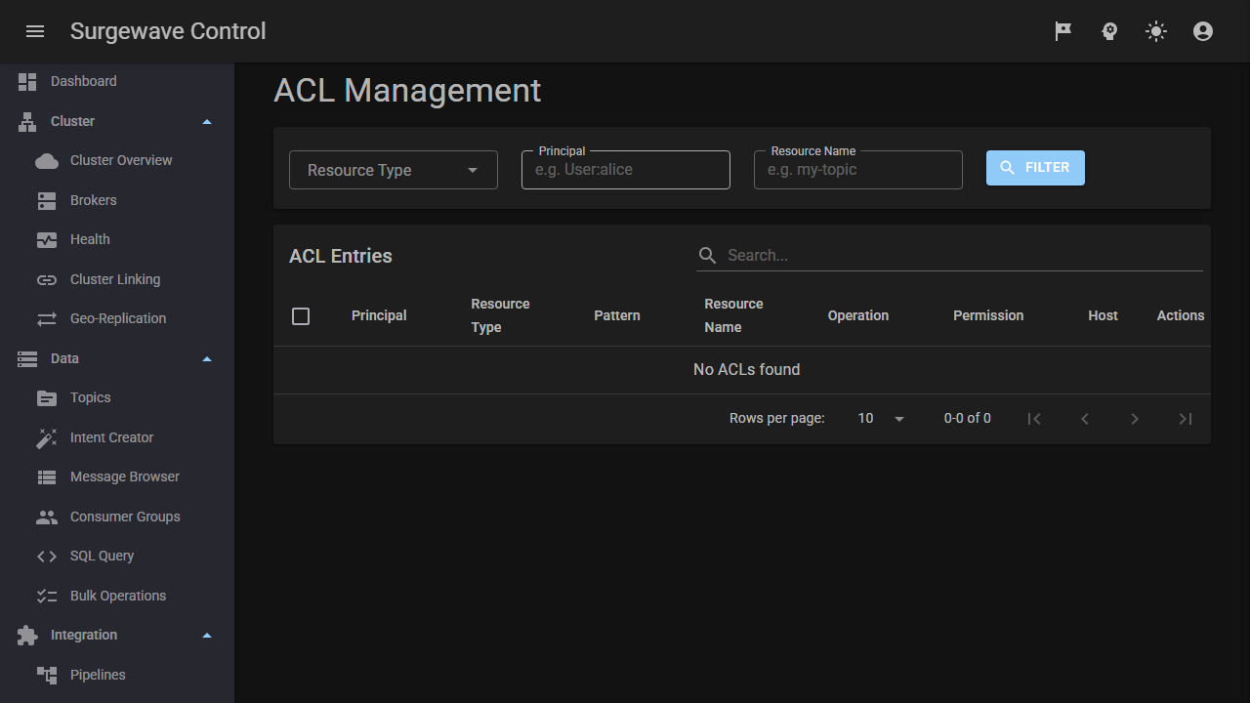Collapse the Integration section arrow
The width and height of the screenshot is (1250, 703).
pyautogui.click(x=207, y=636)
